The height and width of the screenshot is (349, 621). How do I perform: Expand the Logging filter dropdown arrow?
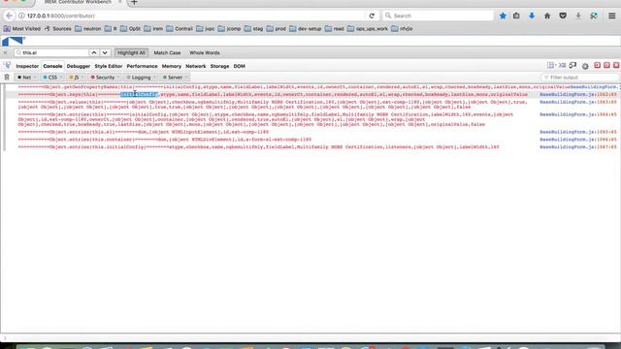[x=154, y=78]
